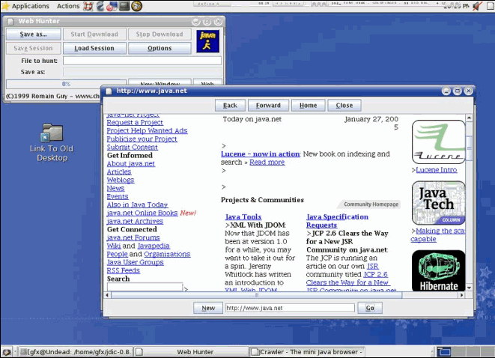The image size is (495, 358).
Task: Focus the Save as text field
Action: (142, 72)
